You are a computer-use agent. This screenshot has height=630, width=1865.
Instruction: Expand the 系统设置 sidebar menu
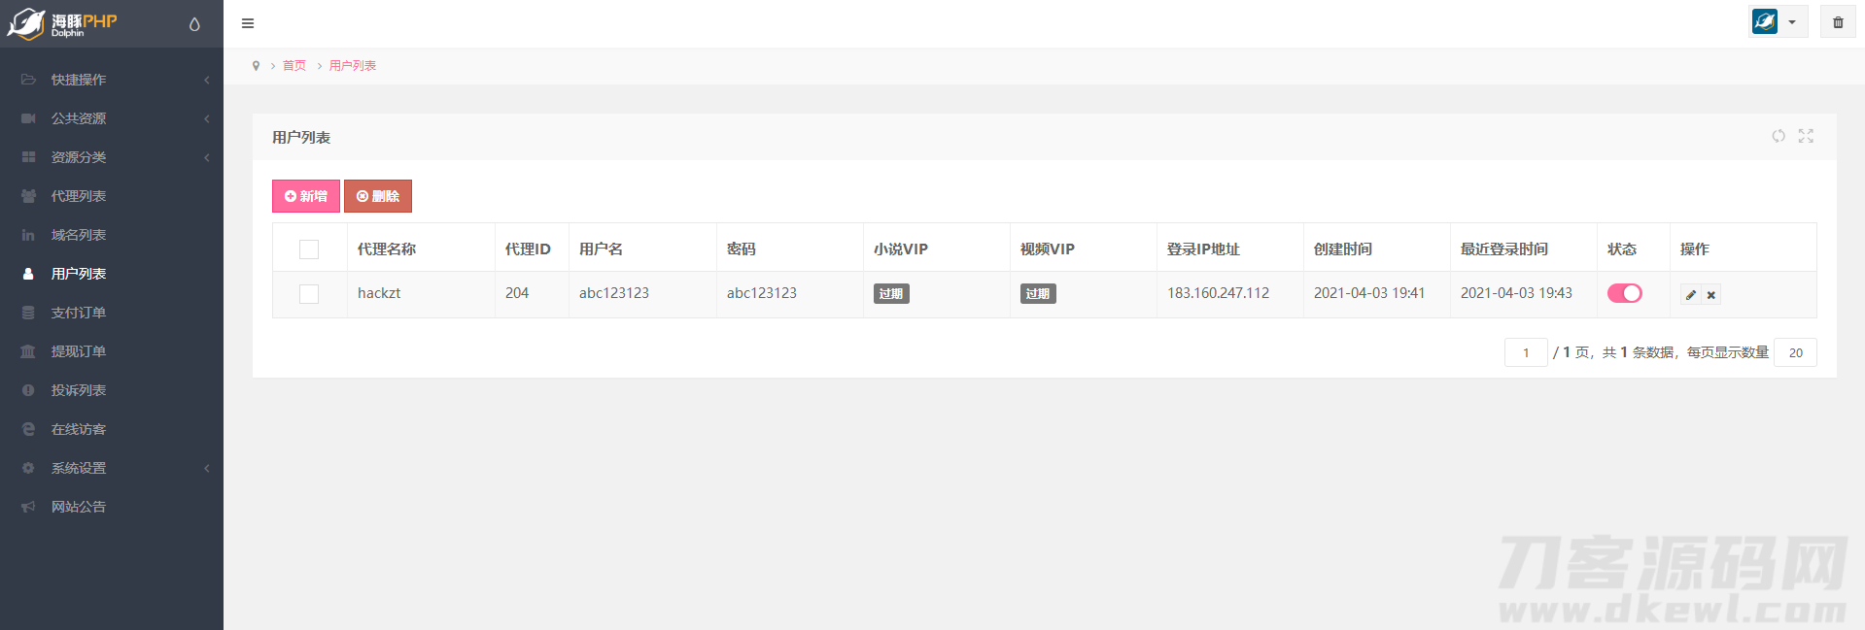(x=112, y=468)
